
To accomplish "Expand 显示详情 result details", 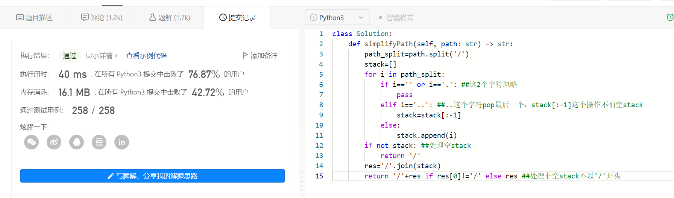I will (102, 56).
